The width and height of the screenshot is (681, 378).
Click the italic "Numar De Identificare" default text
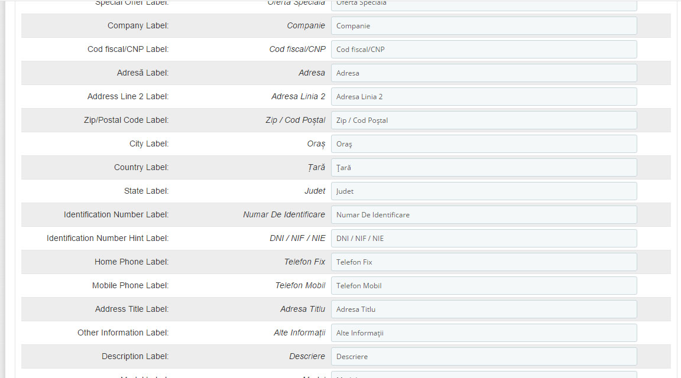(284, 214)
